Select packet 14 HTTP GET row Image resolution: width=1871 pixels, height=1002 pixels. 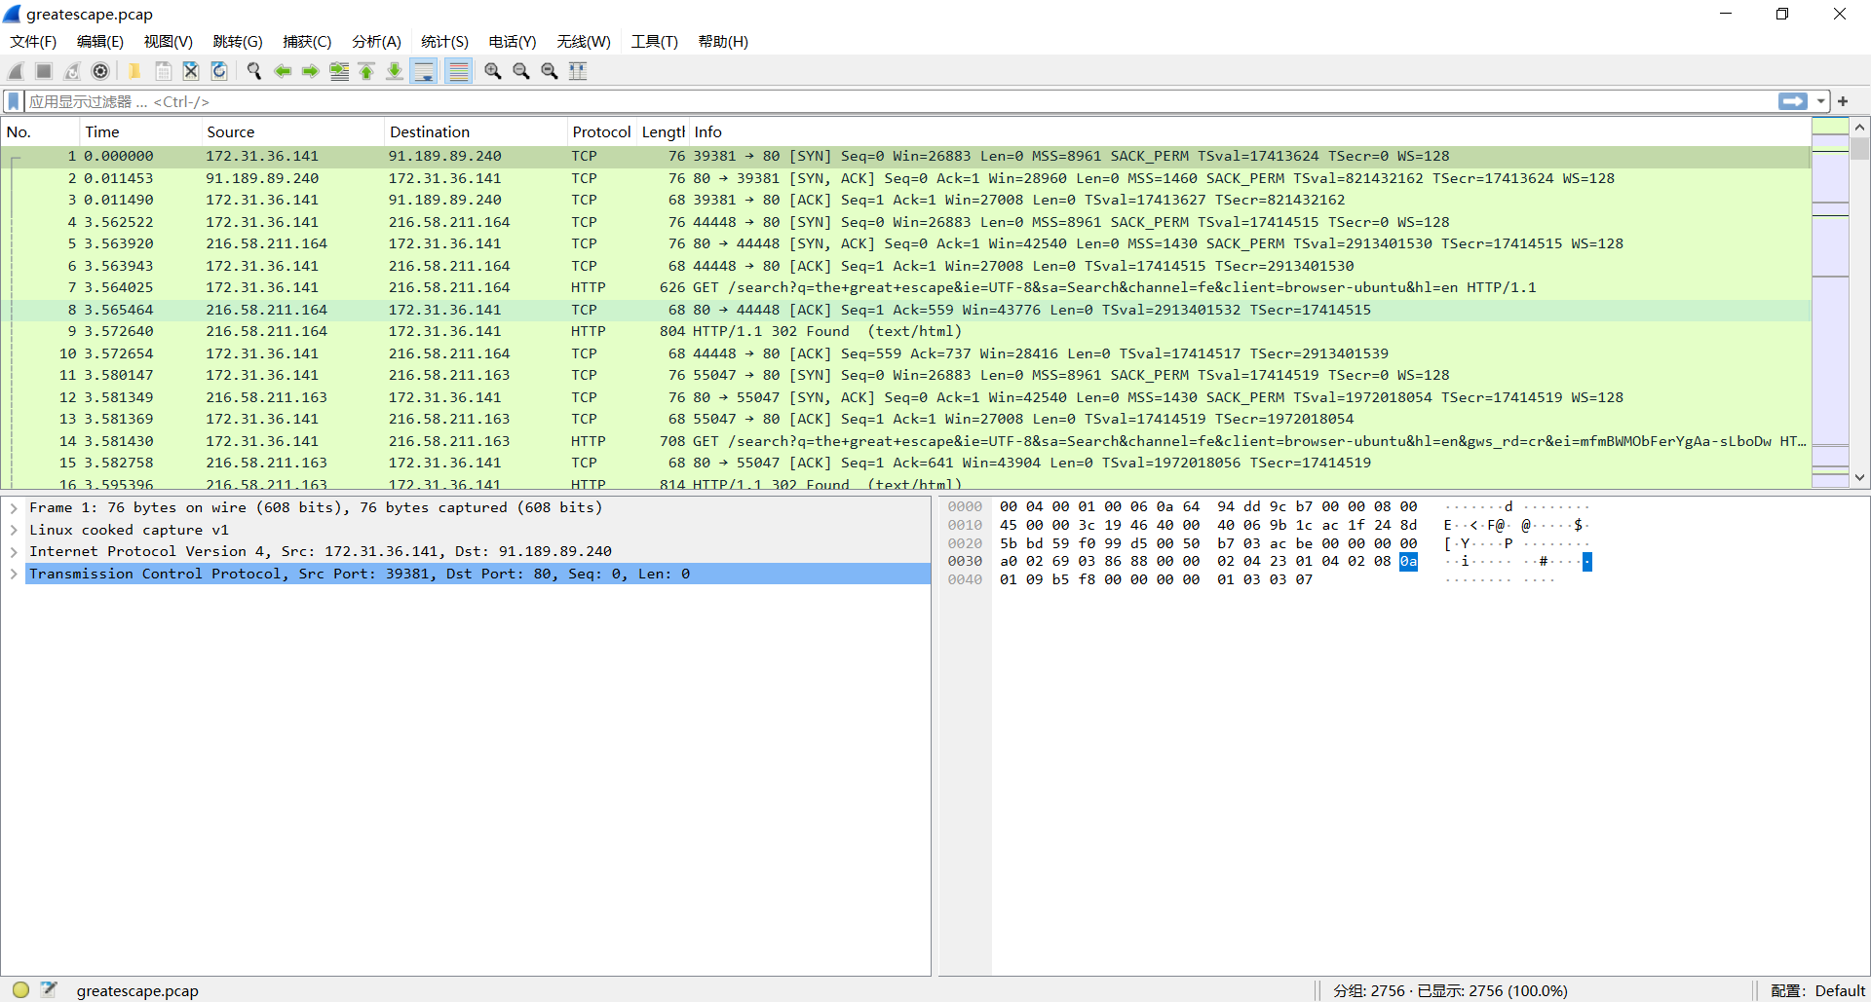[906, 441]
